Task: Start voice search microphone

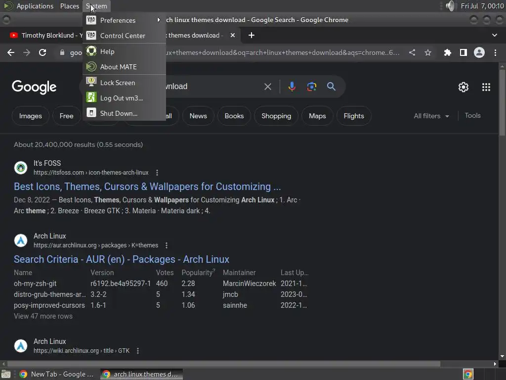Action: point(292,87)
